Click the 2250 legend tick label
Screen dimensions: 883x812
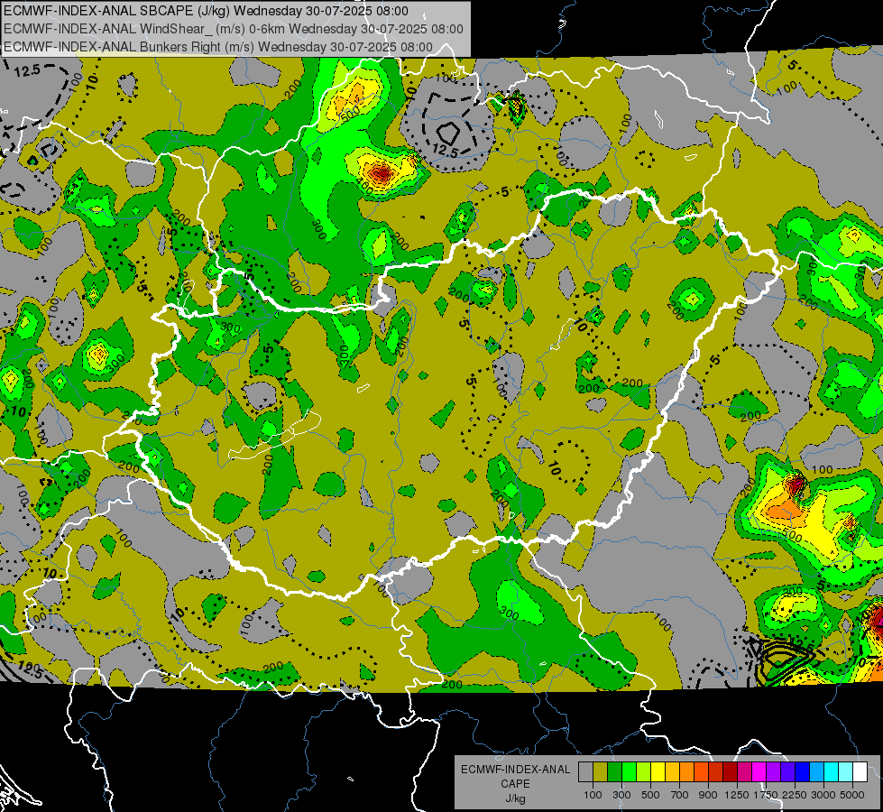[x=795, y=795]
